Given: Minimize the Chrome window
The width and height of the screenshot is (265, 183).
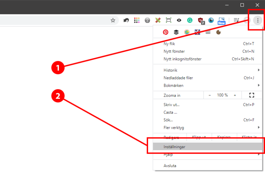Looking at the screenshot, I should click(227, 5).
